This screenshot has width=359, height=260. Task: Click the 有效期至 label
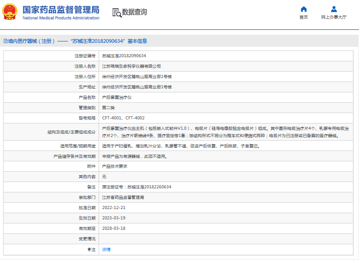pyautogui.click(x=87, y=228)
